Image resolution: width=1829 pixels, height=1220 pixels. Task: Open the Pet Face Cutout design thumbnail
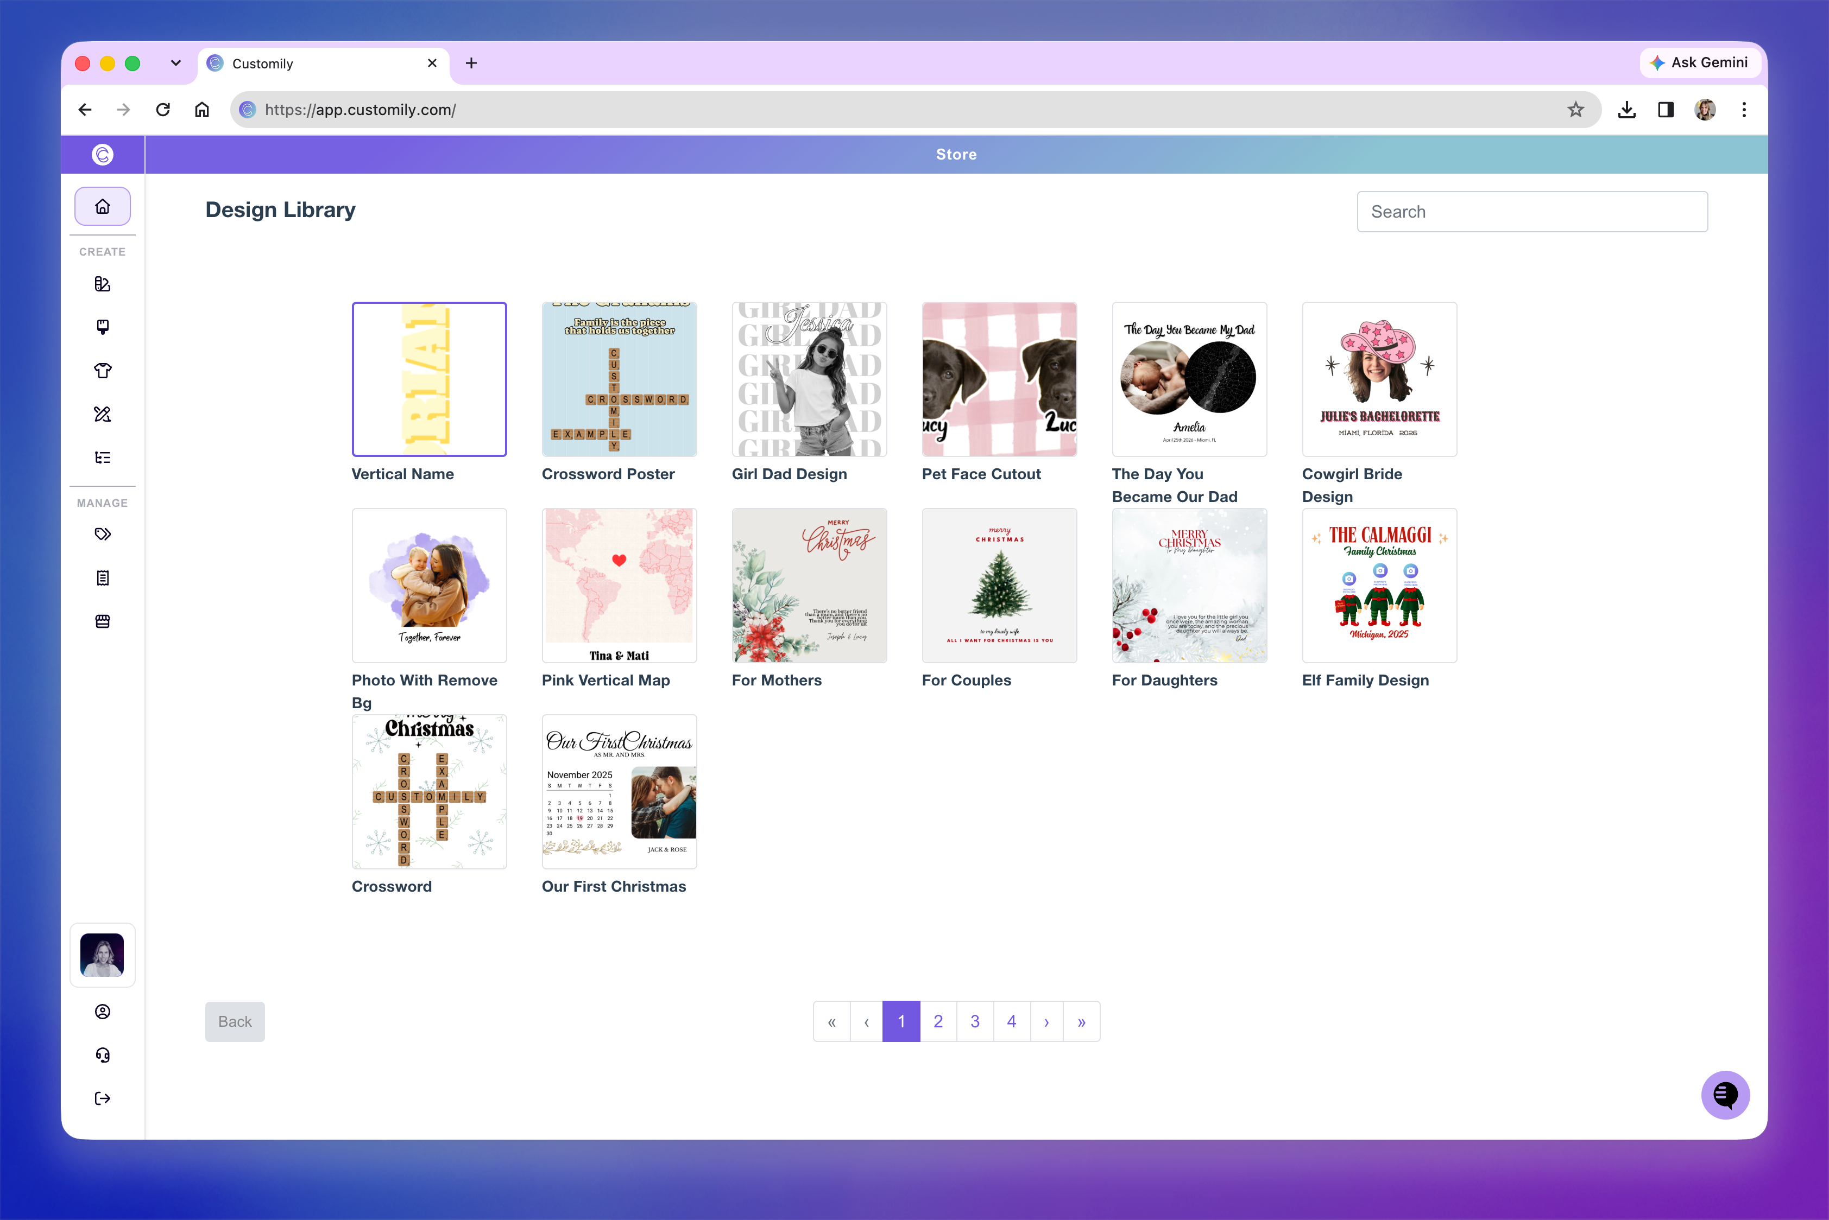click(999, 379)
